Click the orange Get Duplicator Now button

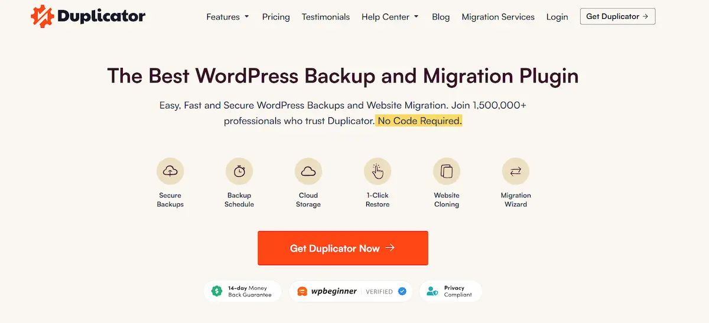(x=343, y=248)
